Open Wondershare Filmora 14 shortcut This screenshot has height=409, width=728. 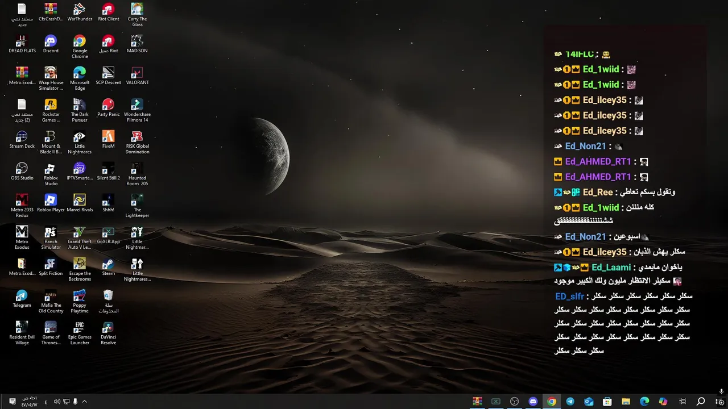click(137, 111)
